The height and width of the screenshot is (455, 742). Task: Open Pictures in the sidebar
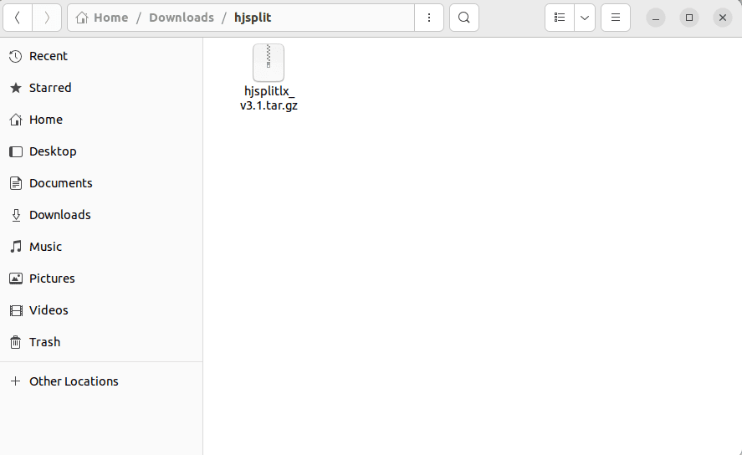[101, 279]
